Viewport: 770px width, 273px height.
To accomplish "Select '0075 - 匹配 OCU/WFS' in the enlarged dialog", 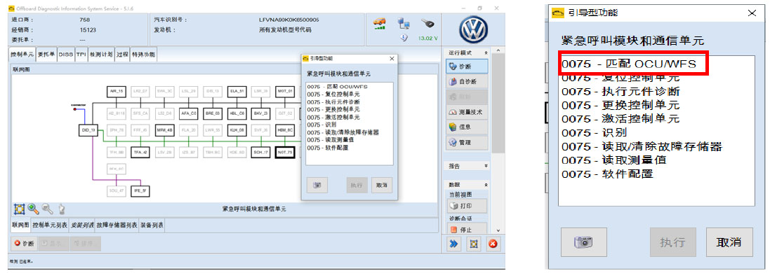I will pyautogui.click(x=630, y=64).
